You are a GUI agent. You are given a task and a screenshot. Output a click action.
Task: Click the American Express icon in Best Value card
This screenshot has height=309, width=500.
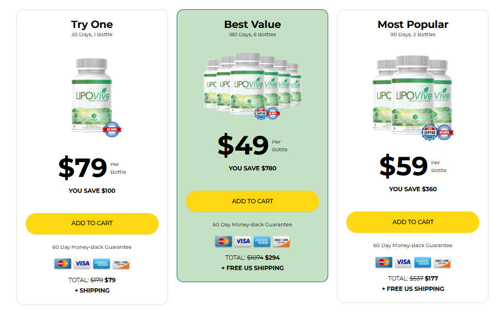262,241
